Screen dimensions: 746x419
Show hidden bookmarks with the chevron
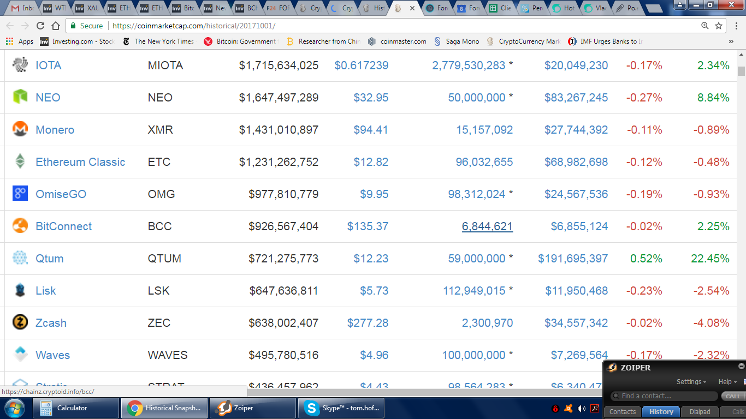pyautogui.click(x=731, y=41)
